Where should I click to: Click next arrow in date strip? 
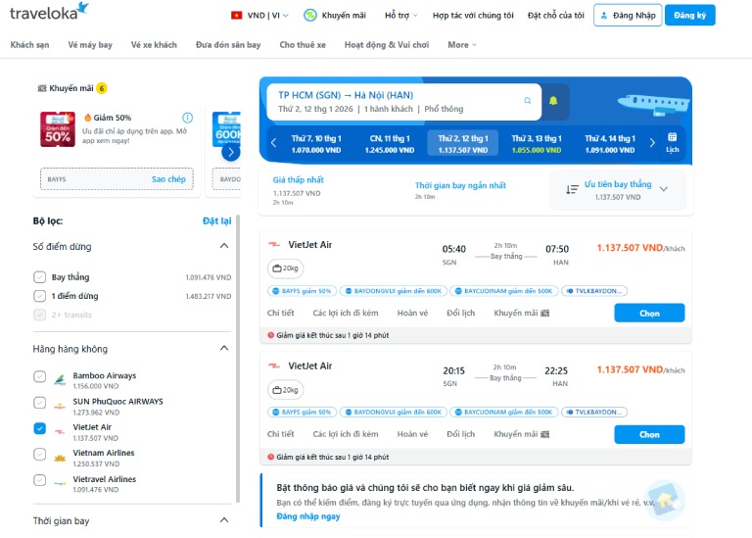pyautogui.click(x=653, y=143)
